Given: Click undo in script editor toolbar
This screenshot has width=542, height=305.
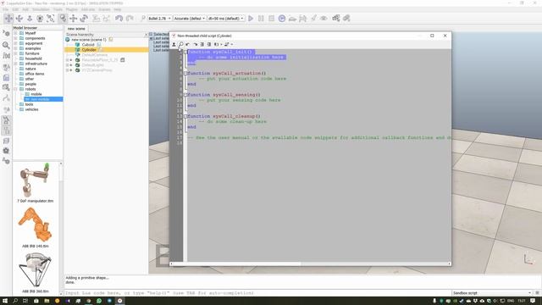Looking at the screenshot, I should pyautogui.click(x=188, y=44).
